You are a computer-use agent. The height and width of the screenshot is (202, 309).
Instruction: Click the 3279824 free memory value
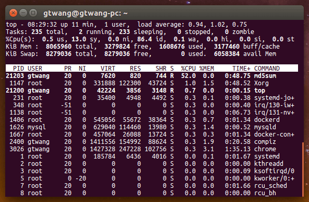pos(117,47)
